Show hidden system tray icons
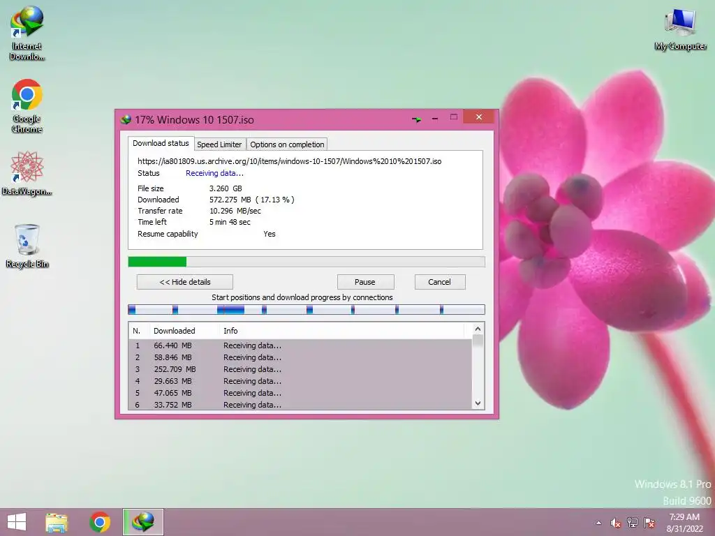This screenshot has width=715, height=536. (x=598, y=523)
